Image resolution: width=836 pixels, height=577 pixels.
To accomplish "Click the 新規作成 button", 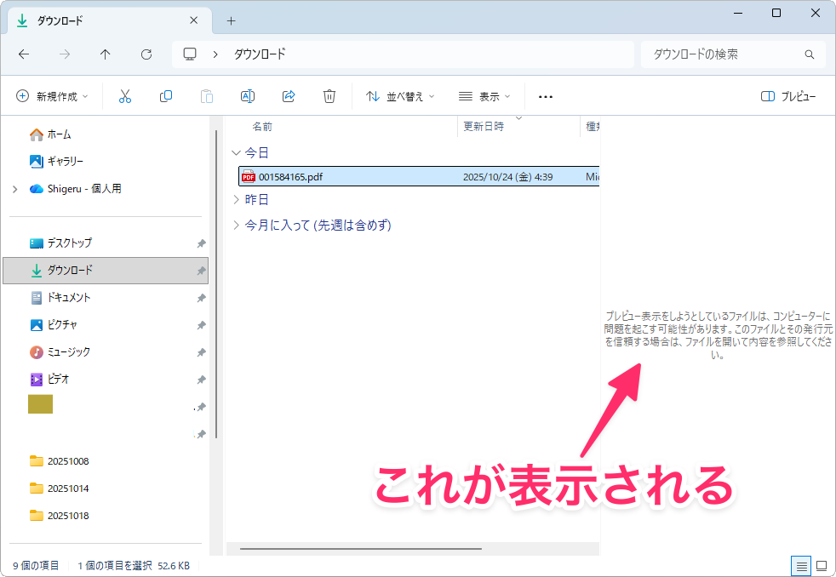I will [52, 97].
